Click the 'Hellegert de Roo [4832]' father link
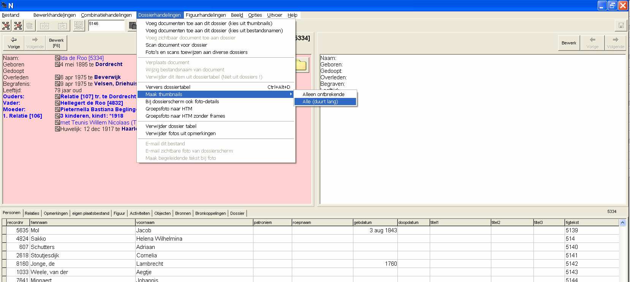Image resolution: width=630 pixels, height=282 pixels. coord(92,103)
